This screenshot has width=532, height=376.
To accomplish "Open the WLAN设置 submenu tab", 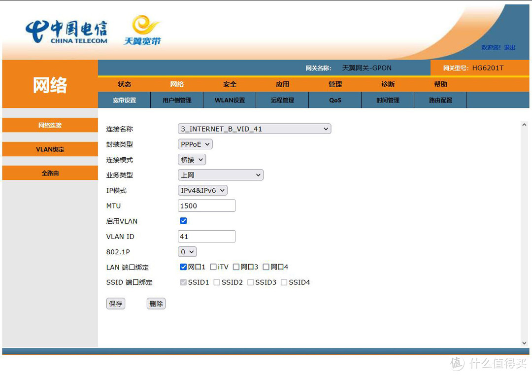I will tap(230, 100).
